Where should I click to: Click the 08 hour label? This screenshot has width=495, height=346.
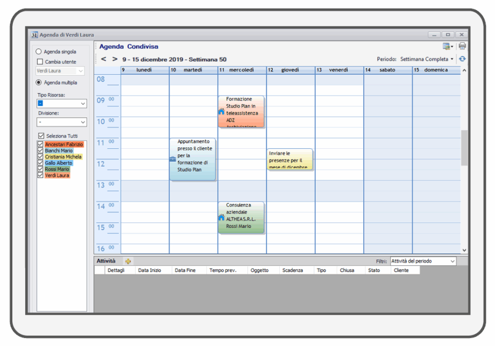pos(101,80)
